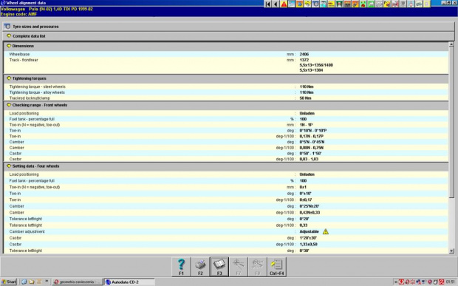The image size is (458, 286).
Task: Click the Windows Start button
Action: point(9,282)
